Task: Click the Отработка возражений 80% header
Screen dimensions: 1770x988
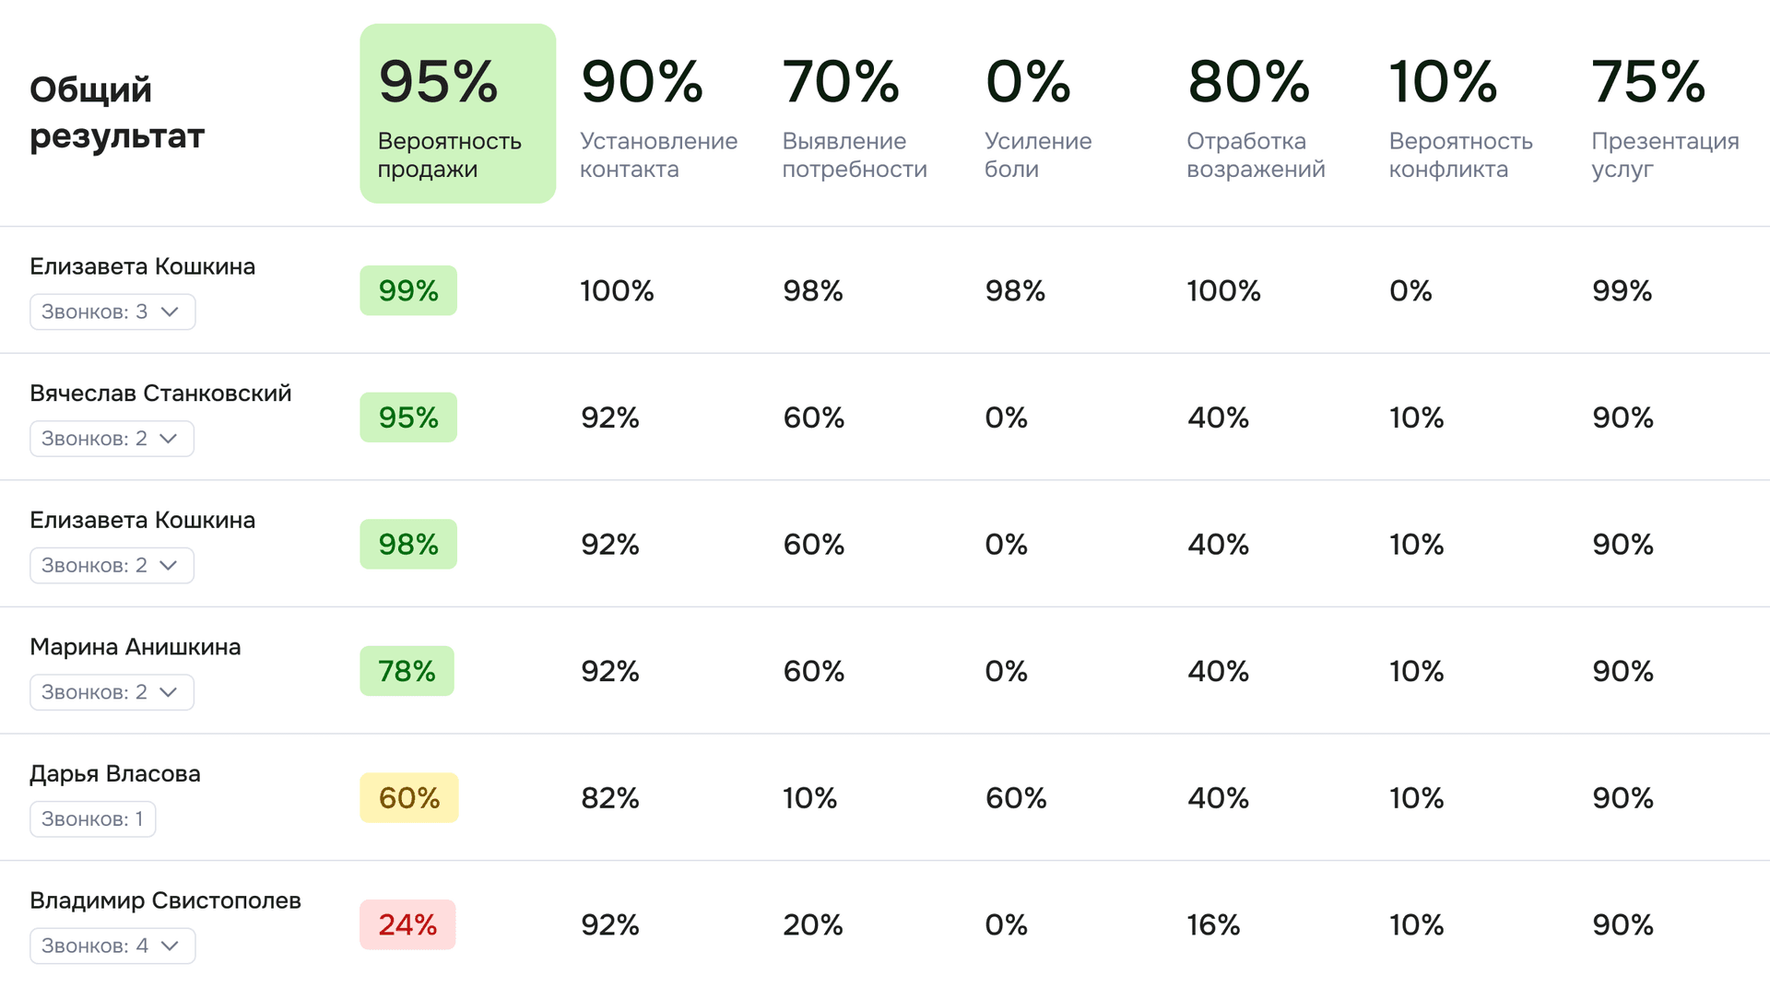Action: point(1255,115)
